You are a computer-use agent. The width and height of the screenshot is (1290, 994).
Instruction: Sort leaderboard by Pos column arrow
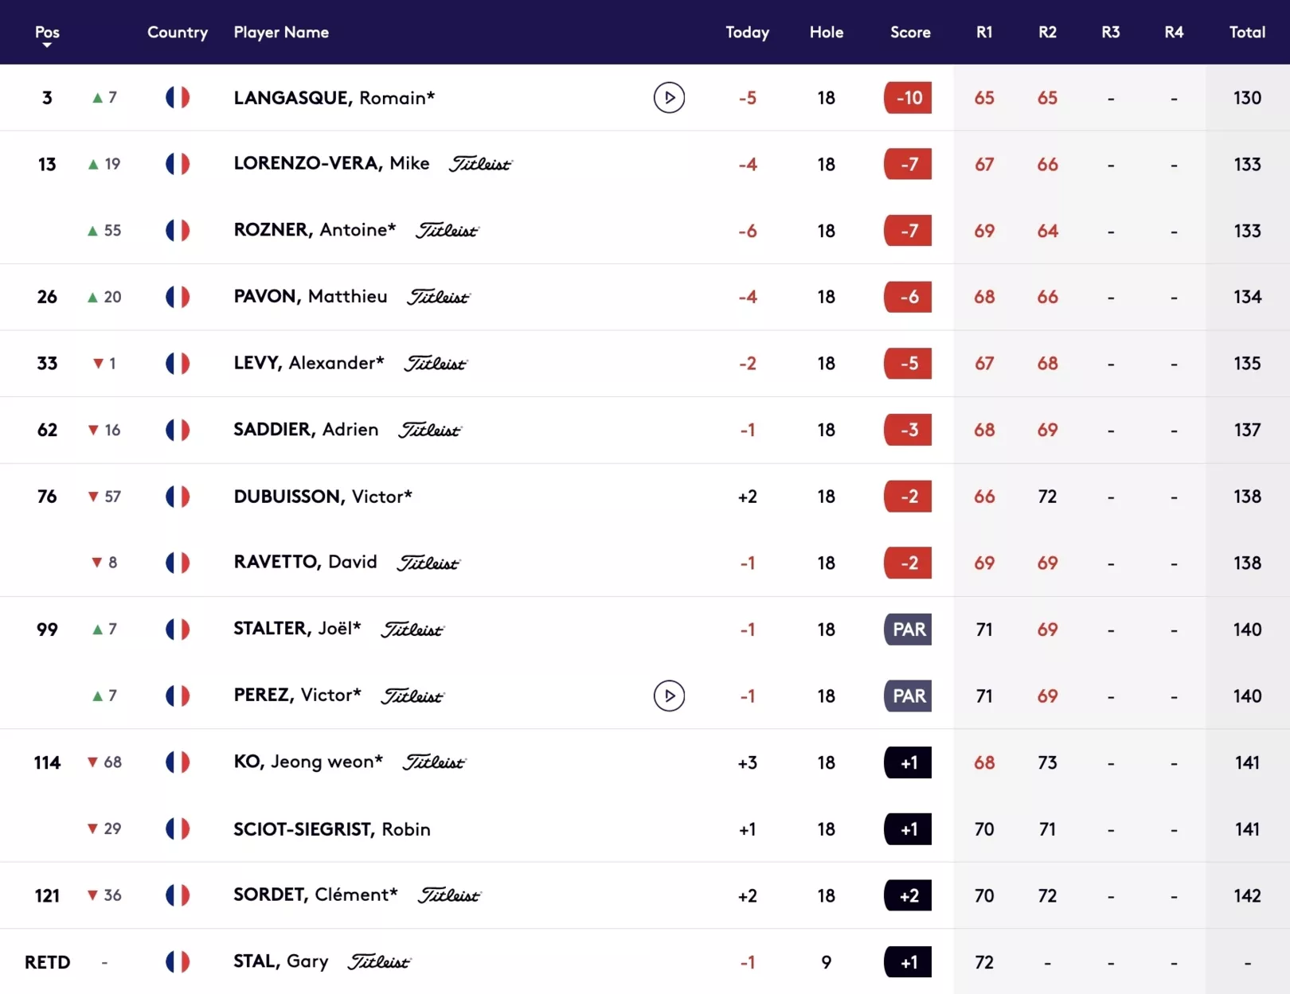[47, 45]
